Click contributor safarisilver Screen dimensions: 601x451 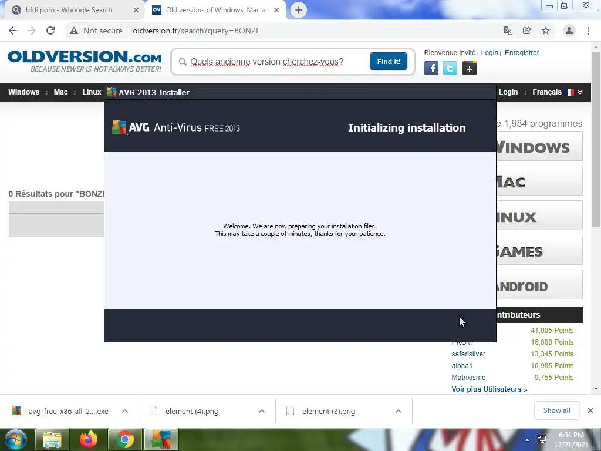468,354
